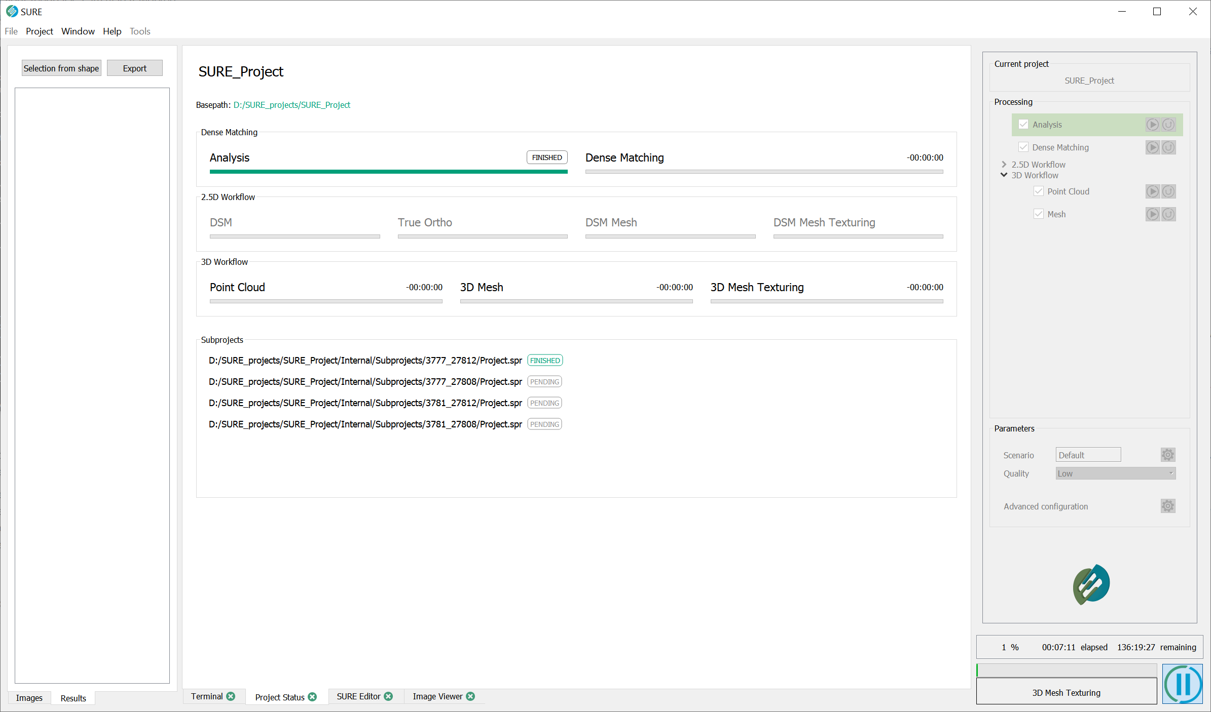Open the Project menu
The image size is (1211, 712).
pyautogui.click(x=40, y=31)
